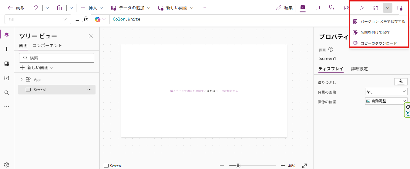Click the help icon next to 画面
Screen dimensions: 410x169
coord(331,49)
